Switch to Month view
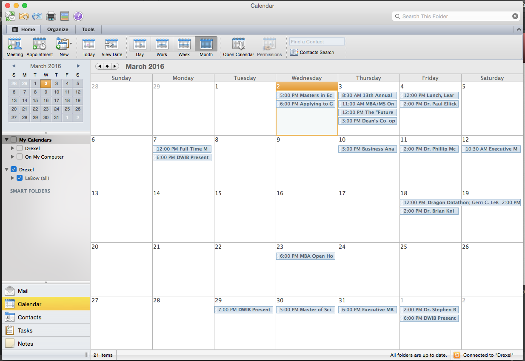The width and height of the screenshot is (525, 361). (206, 47)
